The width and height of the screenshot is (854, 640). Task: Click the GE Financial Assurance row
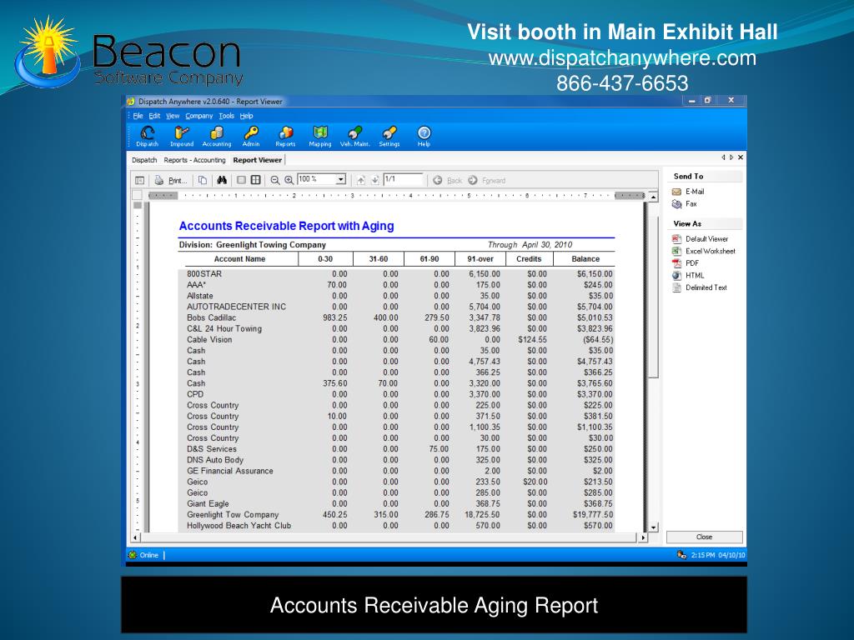[396, 472]
